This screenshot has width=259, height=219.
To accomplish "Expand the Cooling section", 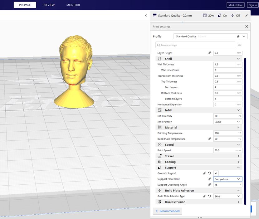I will pyautogui.click(x=238, y=162).
